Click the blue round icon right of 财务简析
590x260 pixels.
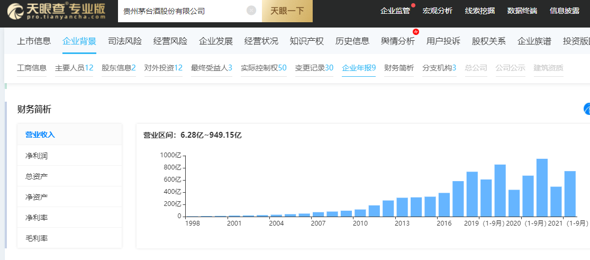pos(587,109)
